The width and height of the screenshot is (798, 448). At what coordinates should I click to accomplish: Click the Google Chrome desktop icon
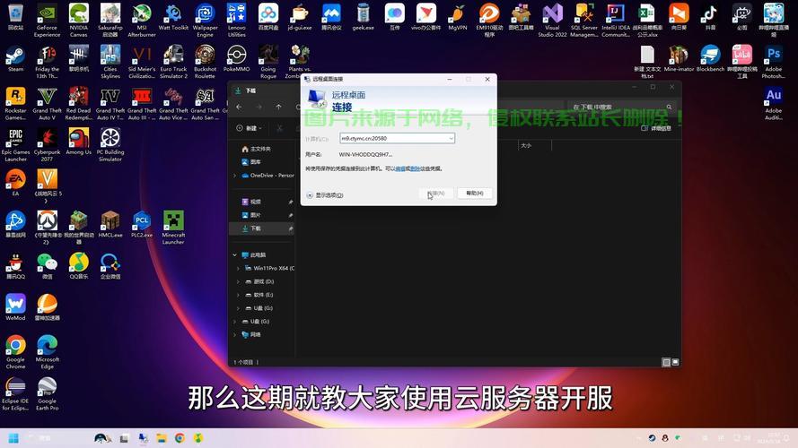tap(15, 346)
